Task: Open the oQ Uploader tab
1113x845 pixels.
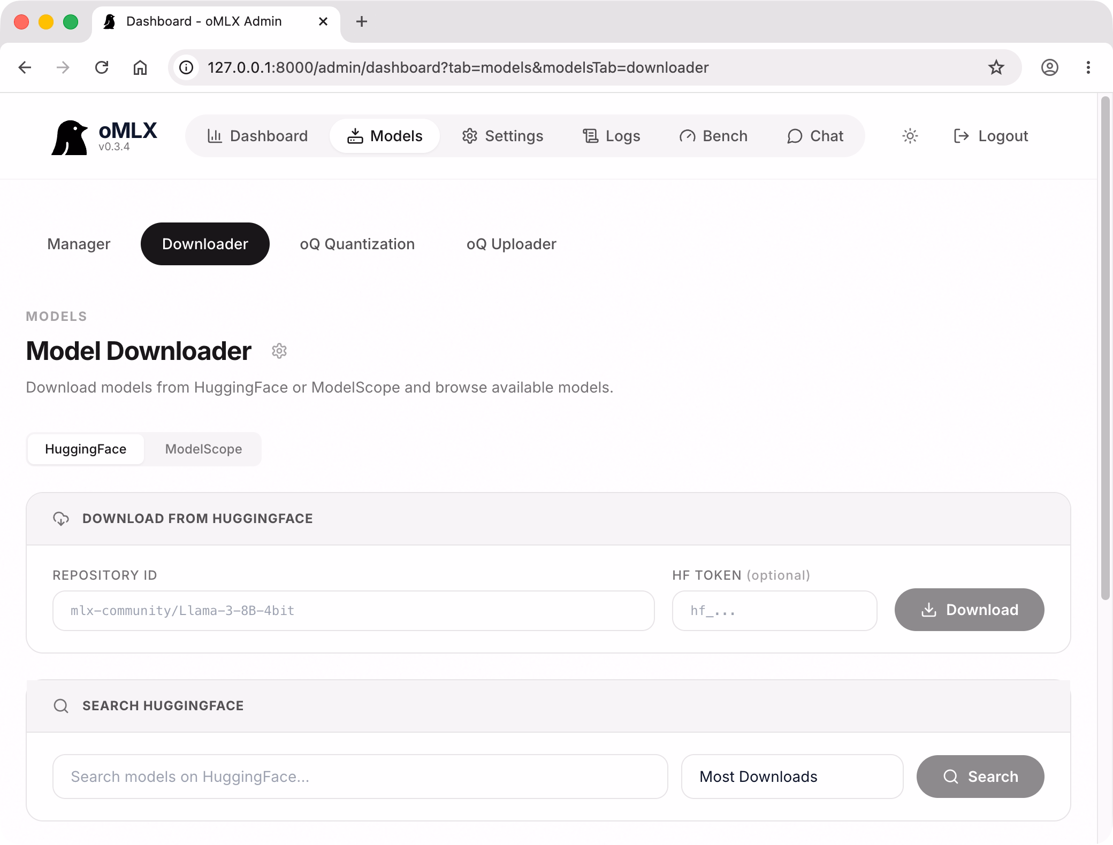Action: point(511,244)
